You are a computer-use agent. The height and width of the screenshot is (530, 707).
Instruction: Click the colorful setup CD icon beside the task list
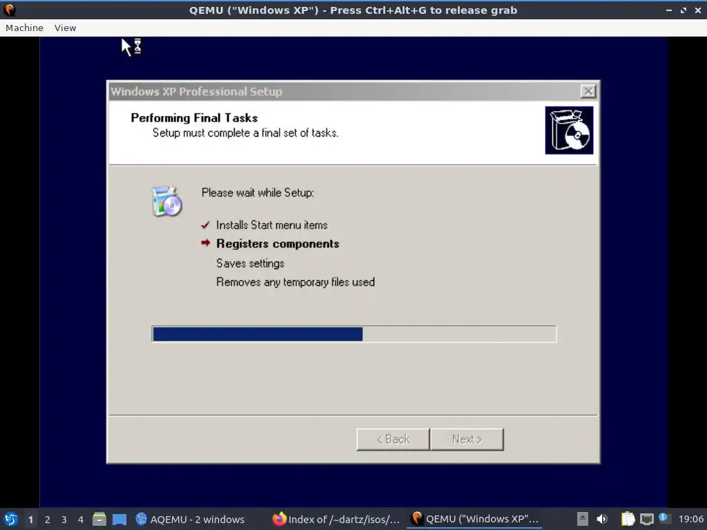(x=166, y=202)
